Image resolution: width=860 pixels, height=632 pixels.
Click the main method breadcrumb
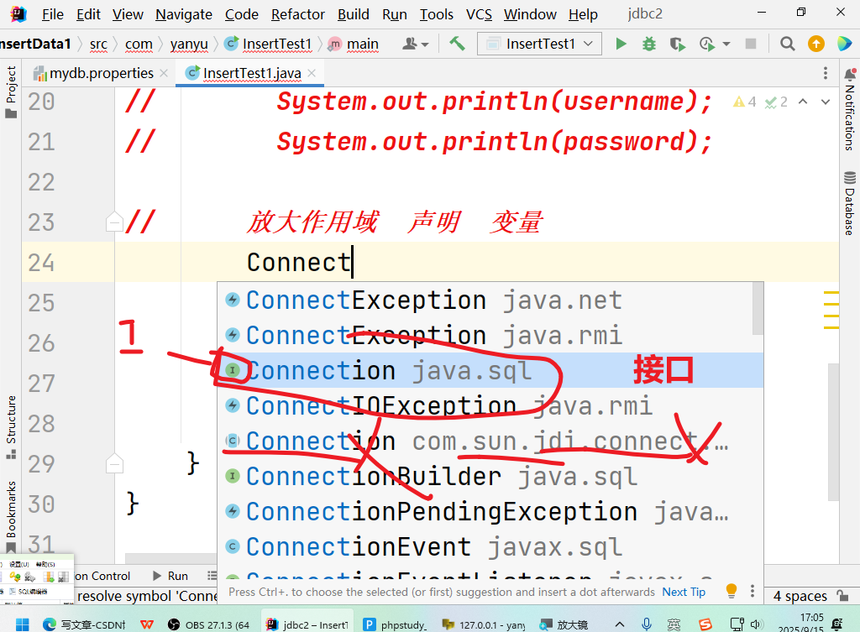click(x=354, y=44)
